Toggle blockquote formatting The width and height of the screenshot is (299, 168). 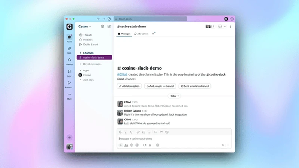[x=155, y=132]
